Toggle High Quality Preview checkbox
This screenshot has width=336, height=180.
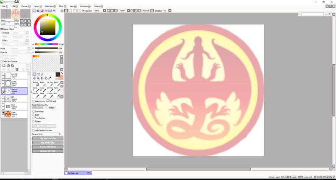[34, 130]
